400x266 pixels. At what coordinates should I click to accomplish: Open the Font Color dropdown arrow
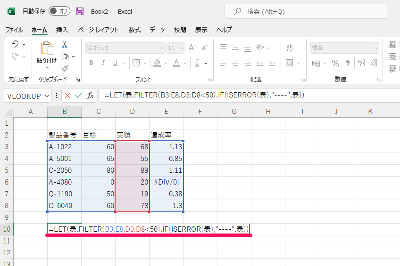click(x=185, y=63)
